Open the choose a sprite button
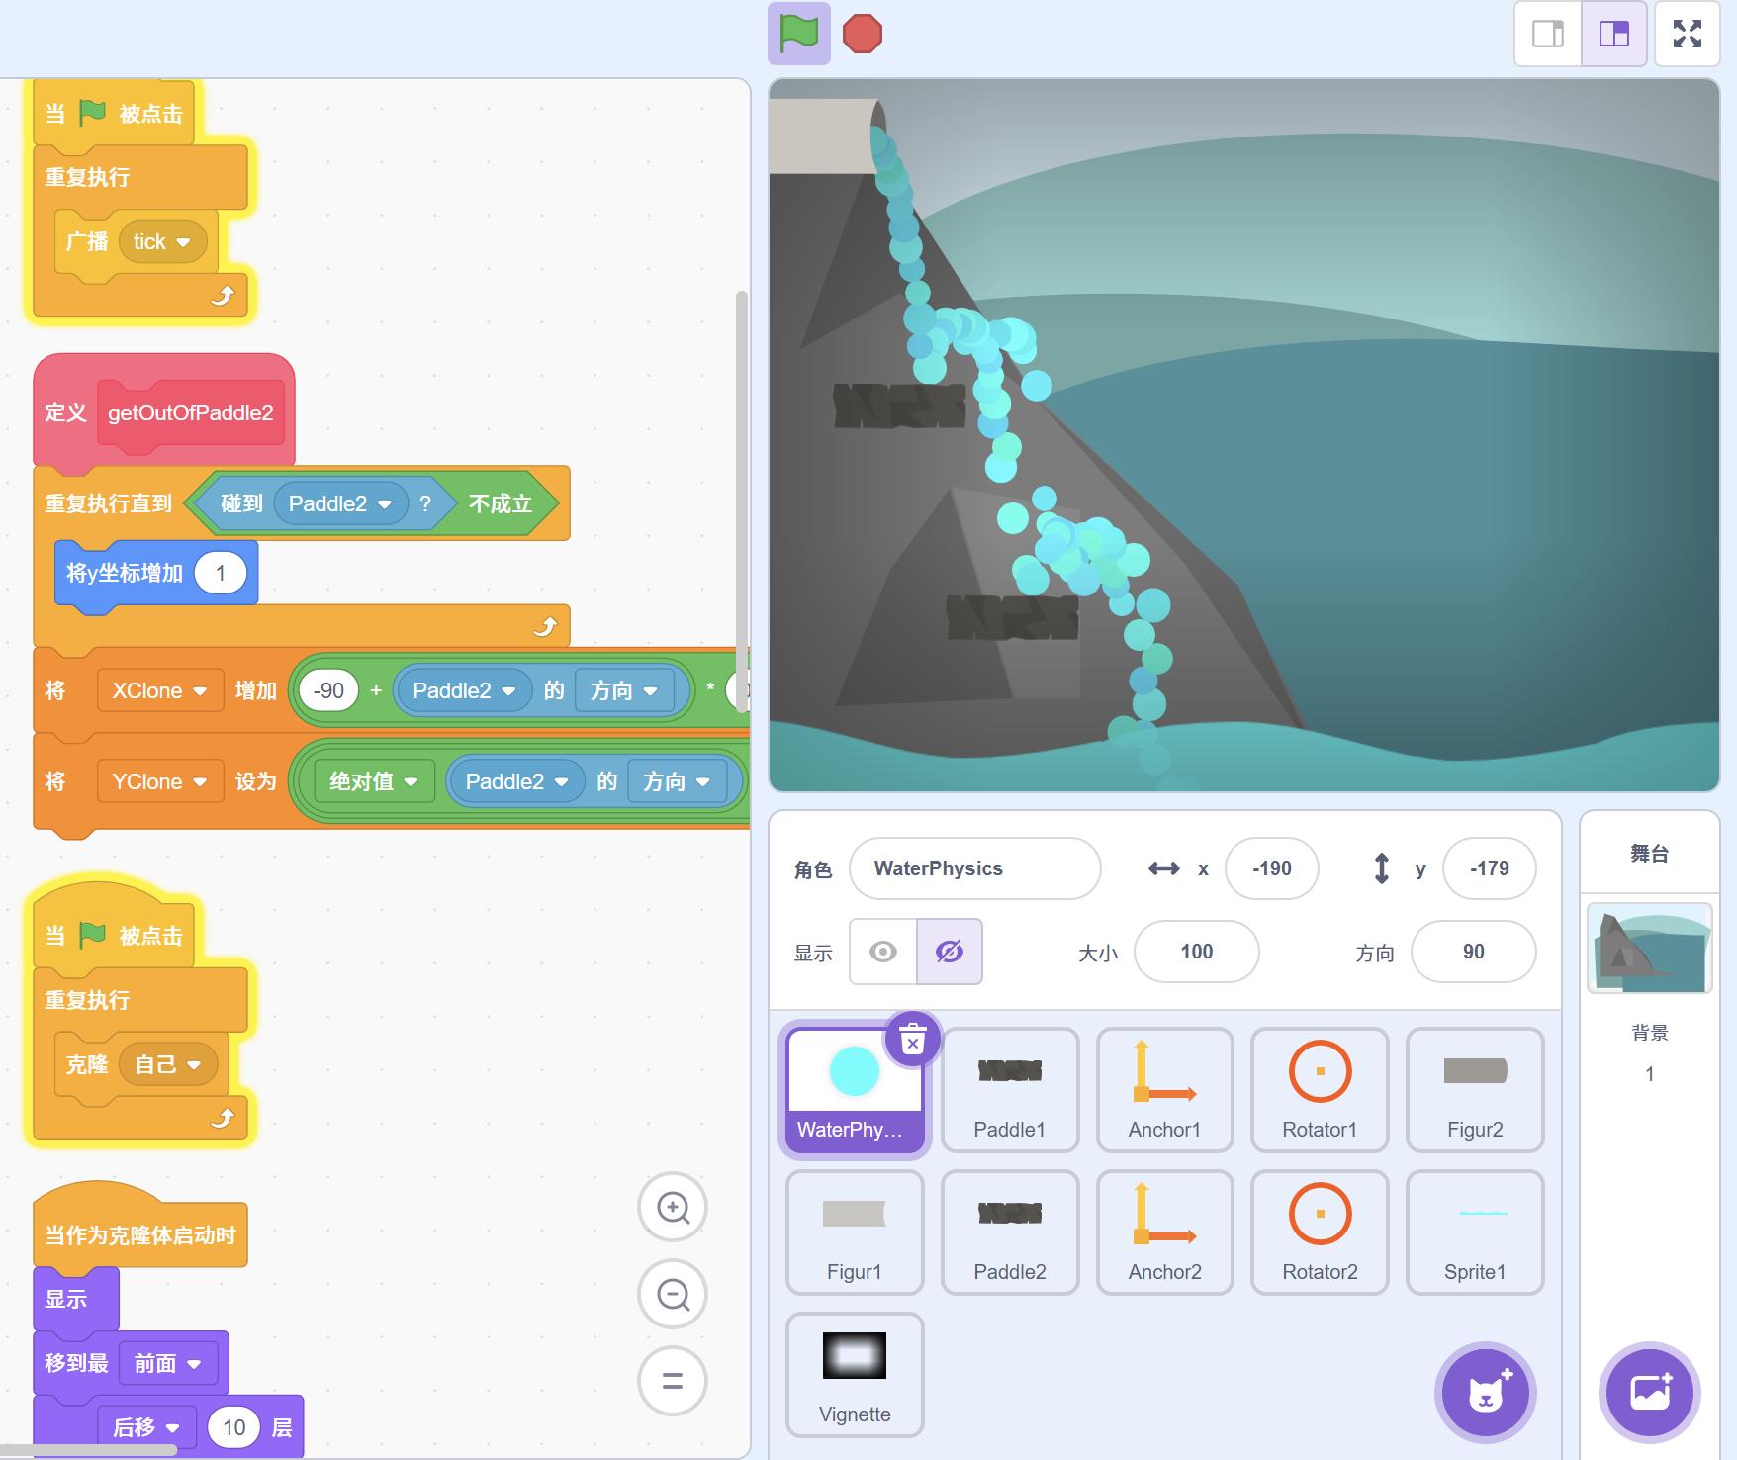The image size is (1737, 1460). tap(1485, 1392)
